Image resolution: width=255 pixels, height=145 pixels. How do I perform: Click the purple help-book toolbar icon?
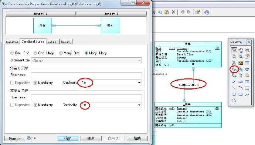[207, 12]
